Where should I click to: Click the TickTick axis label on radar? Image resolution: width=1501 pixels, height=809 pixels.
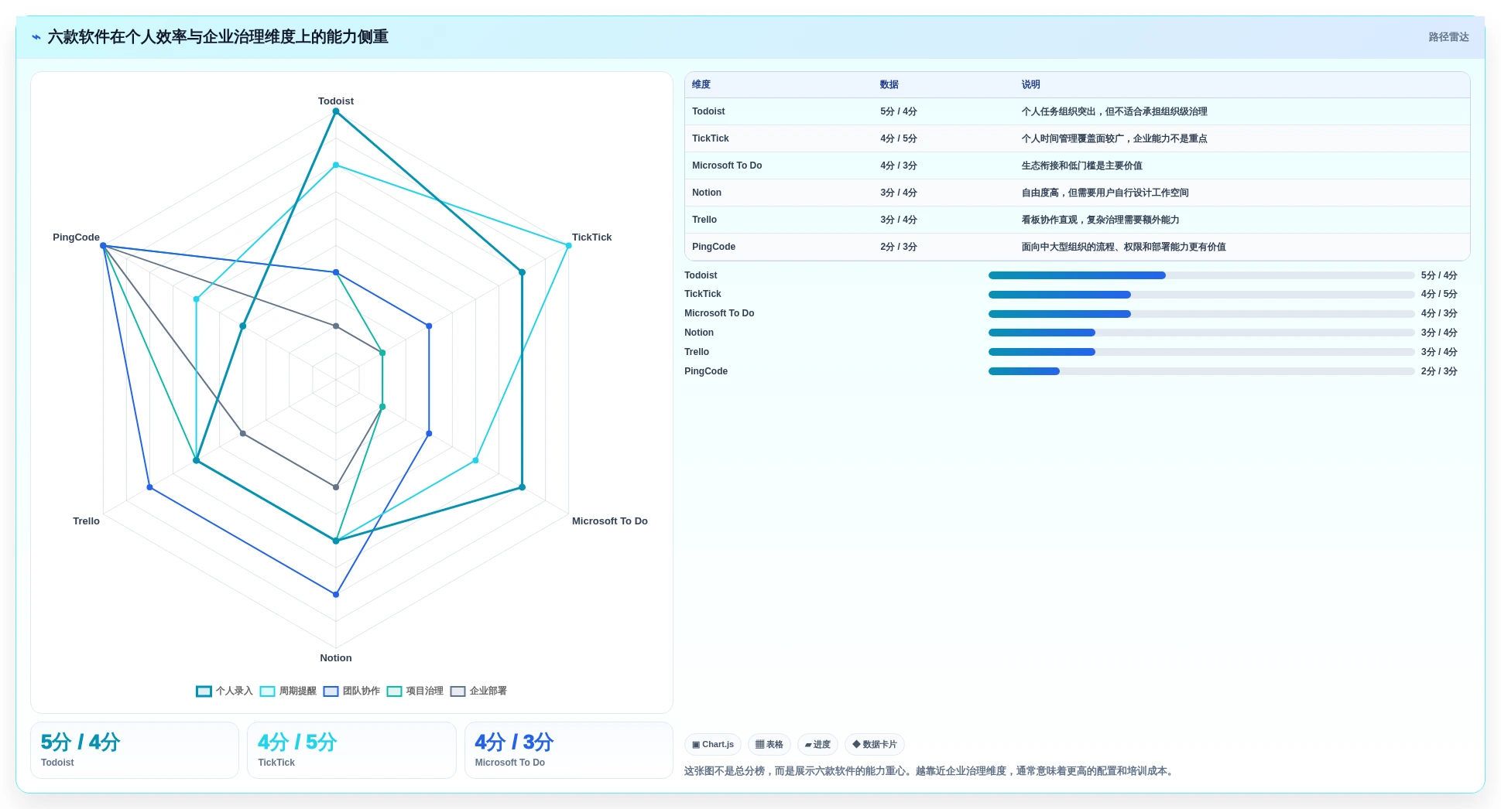592,237
